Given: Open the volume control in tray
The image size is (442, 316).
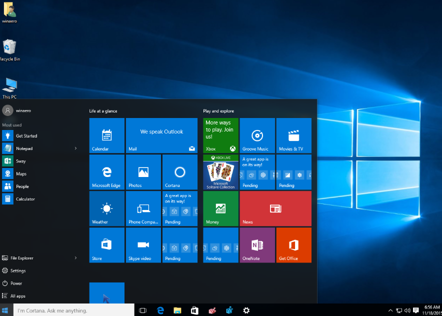Looking at the screenshot, I should click(407, 310).
